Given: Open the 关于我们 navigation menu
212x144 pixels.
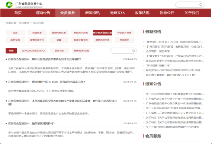Looking at the screenshot, I should [192, 13].
